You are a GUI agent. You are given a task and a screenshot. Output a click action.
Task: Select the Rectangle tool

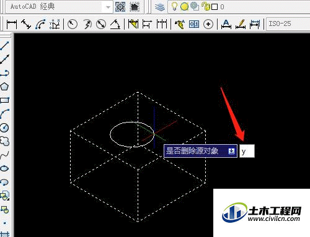tap(4, 100)
